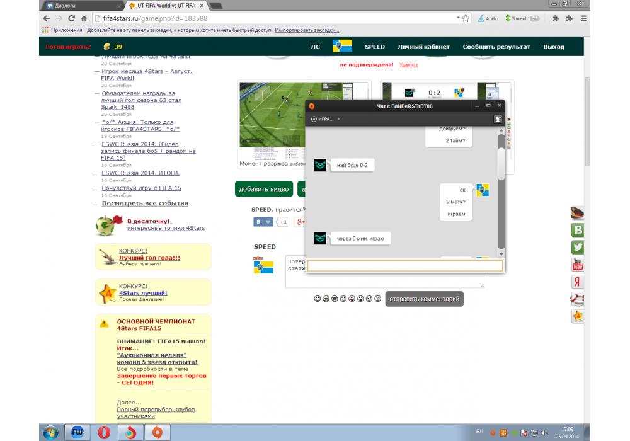Click the VK like button
630x441 pixels.
pyautogui.click(x=263, y=222)
